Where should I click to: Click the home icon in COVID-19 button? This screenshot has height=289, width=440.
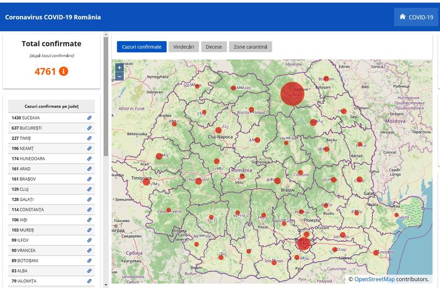[403, 17]
